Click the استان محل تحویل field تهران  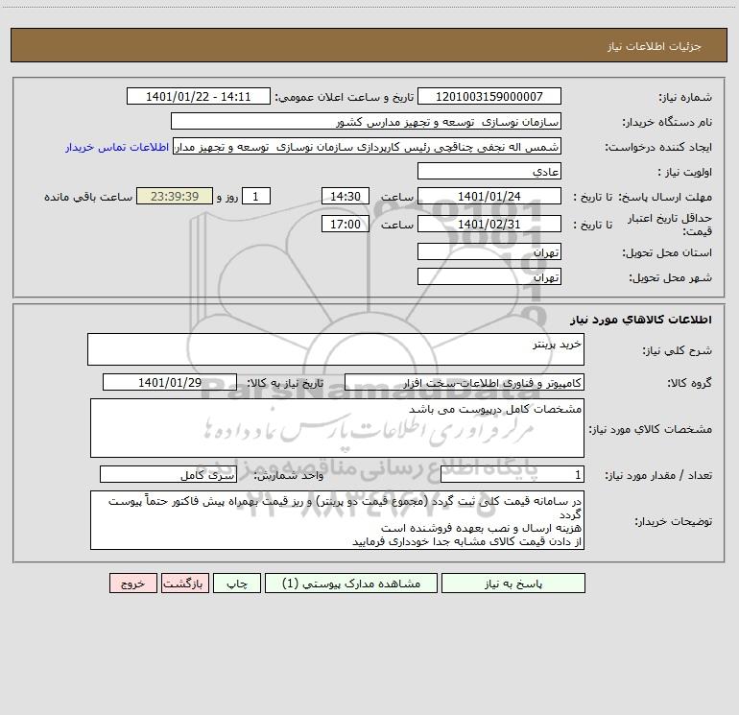[x=489, y=251]
